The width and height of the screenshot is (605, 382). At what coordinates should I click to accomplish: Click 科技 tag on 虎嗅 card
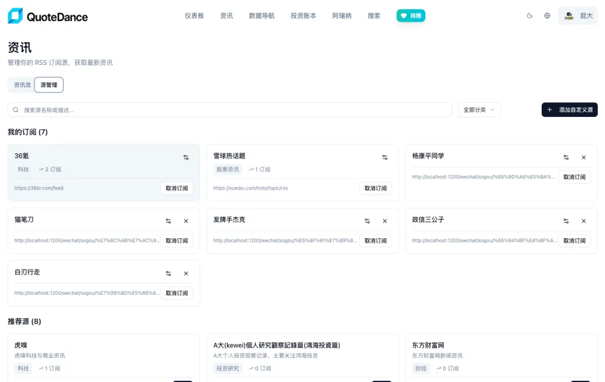[23, 369]
